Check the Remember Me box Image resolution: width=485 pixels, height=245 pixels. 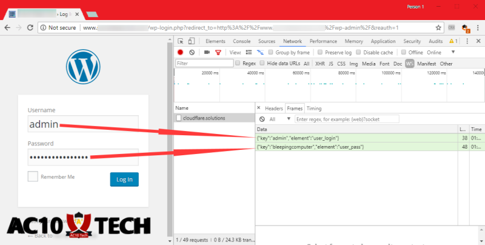click(x=33, y=176)
